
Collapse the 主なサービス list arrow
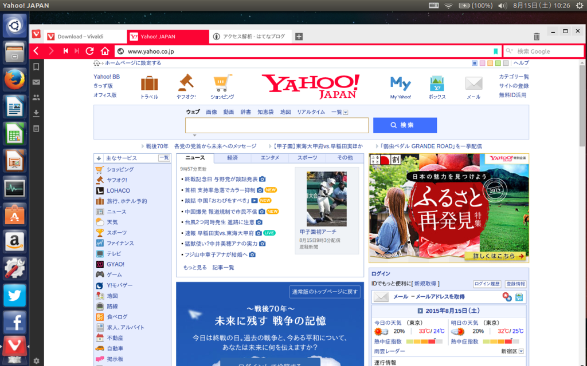[99, 158]
